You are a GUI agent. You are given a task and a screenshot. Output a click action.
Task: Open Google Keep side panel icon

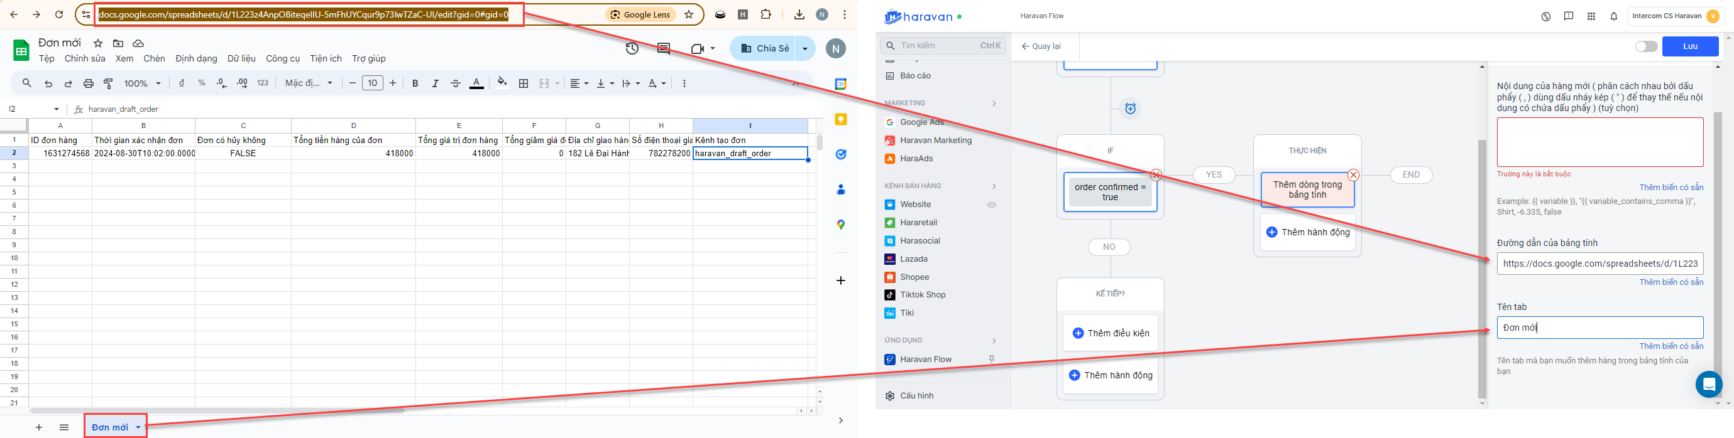(x=841, y=119)
